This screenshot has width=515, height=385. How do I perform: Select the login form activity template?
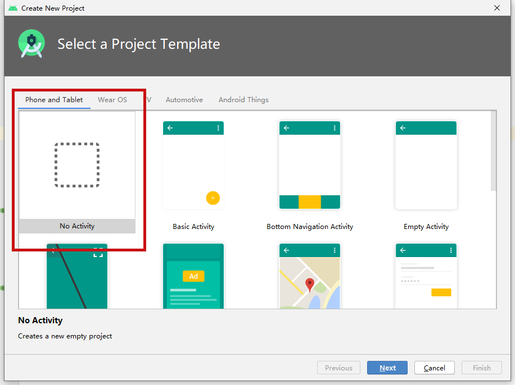(x=426, y=276)
